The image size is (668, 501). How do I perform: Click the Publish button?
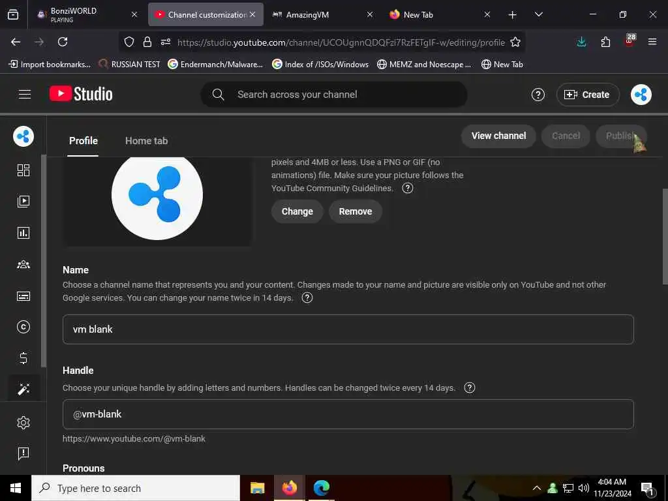621,136
